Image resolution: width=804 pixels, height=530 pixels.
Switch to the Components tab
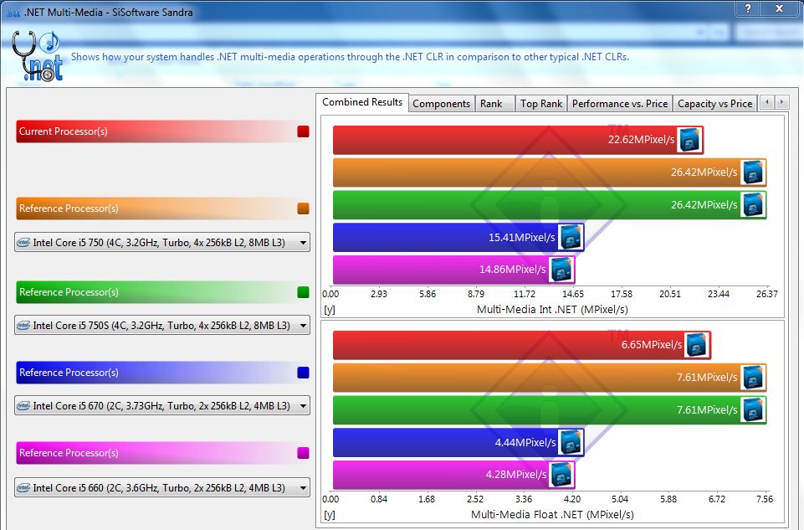point(441,104)
